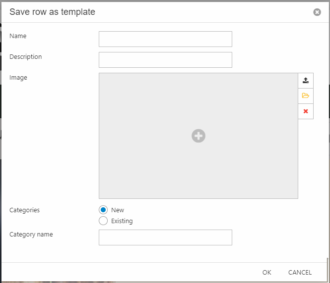330x283 pixels.
Task: Click the "Name" field label
Action: [x=18, y=36]
